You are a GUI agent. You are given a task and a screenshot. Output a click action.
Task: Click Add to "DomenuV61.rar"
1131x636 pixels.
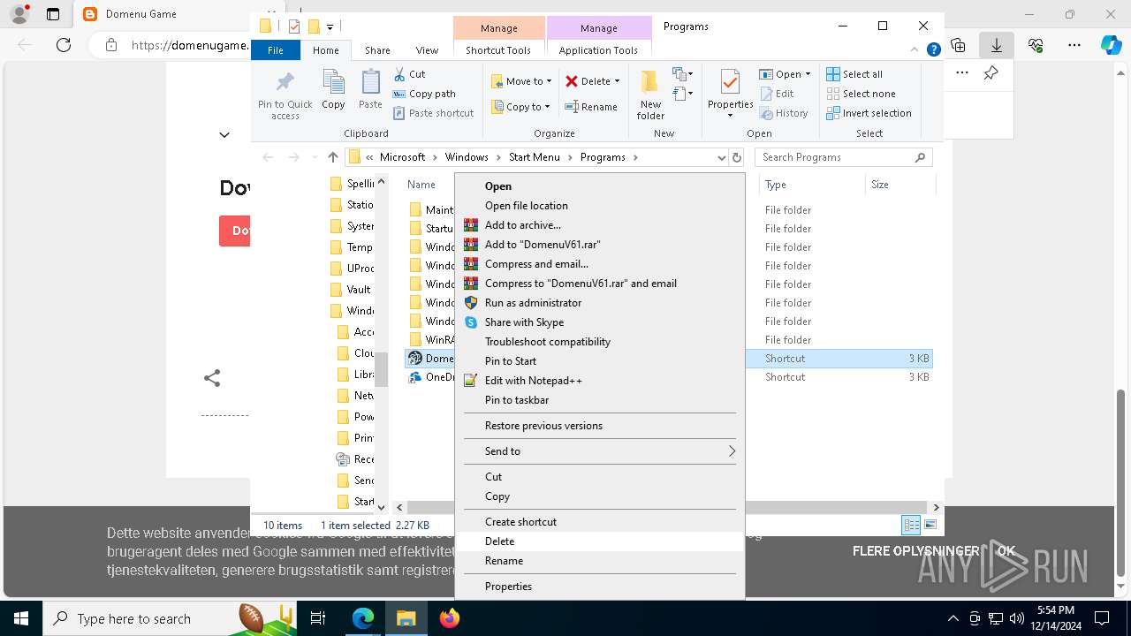[x=600, y=245]
